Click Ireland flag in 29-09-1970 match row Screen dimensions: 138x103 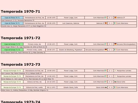pyautogui.click(x=115, y=23)
